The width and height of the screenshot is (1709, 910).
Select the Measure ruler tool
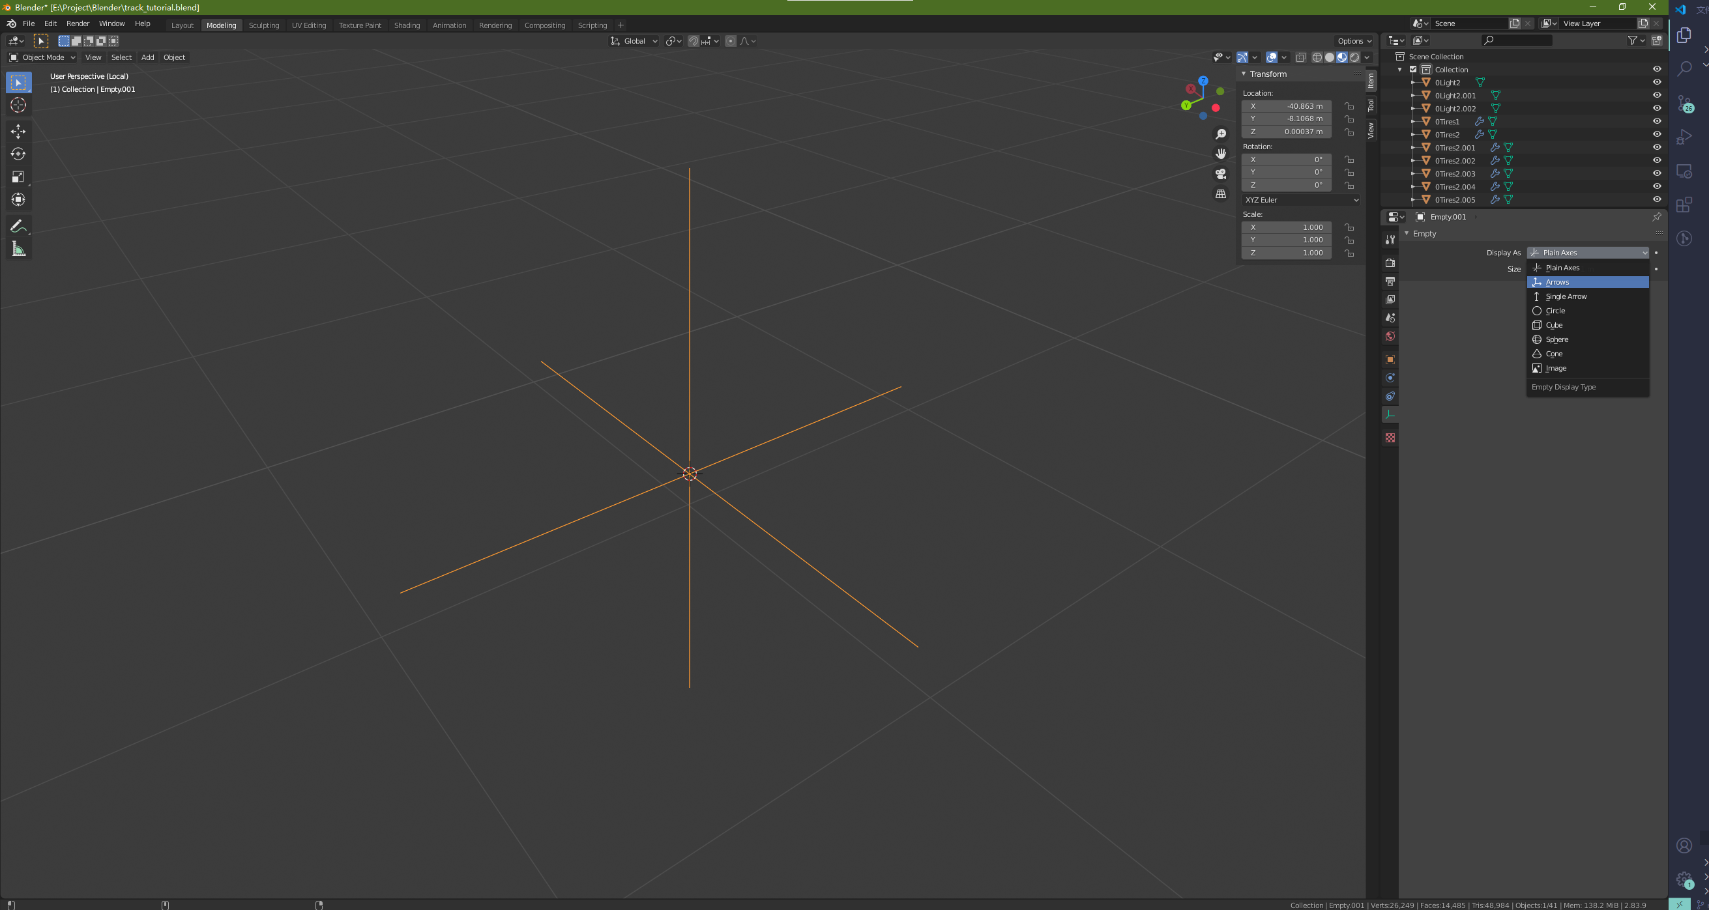click(18, 249)
